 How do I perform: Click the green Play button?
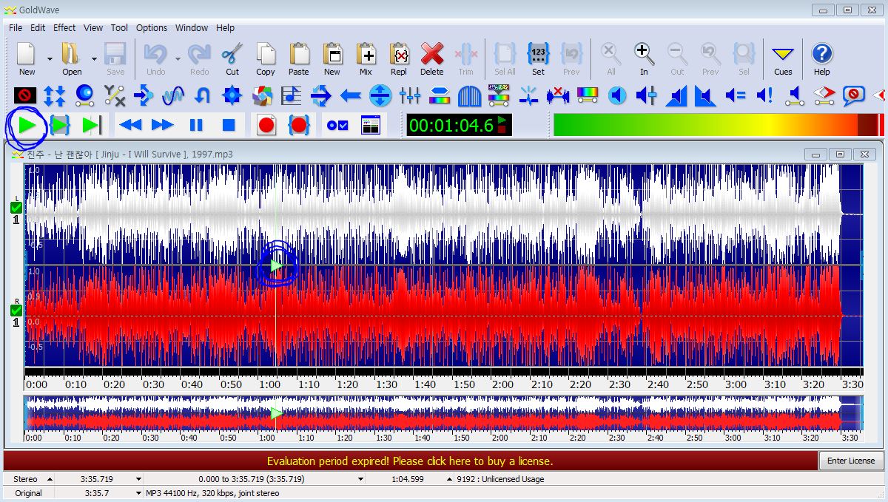(x=27, y=125)
